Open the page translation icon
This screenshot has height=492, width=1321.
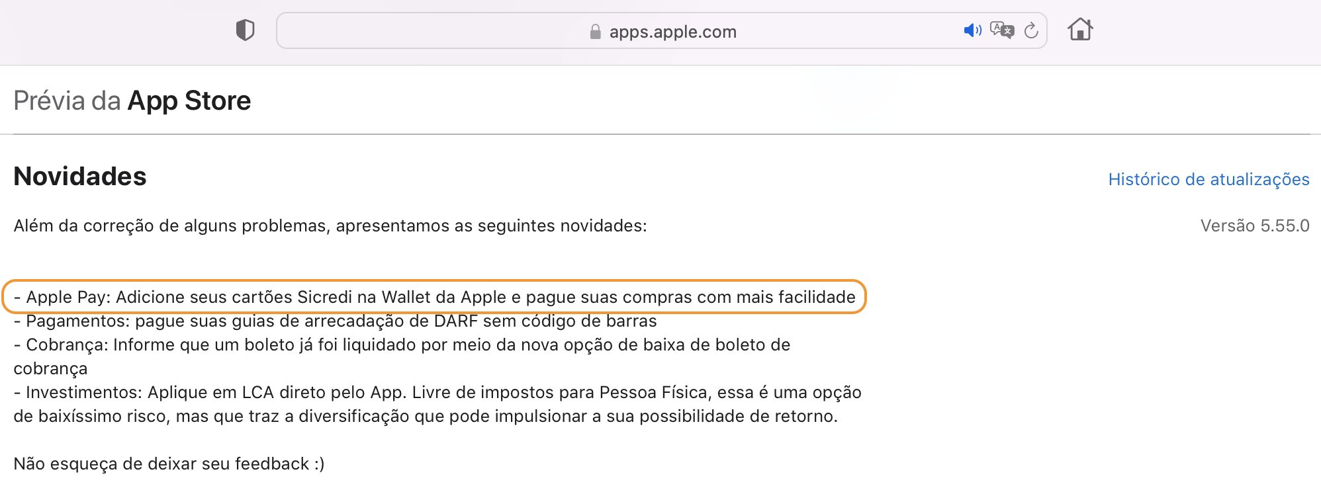(1002, 30)
